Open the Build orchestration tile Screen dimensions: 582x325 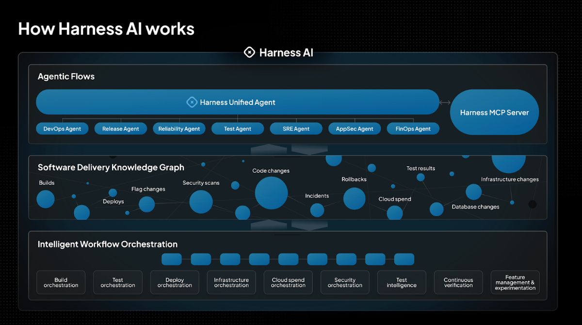tap(61, 282)
